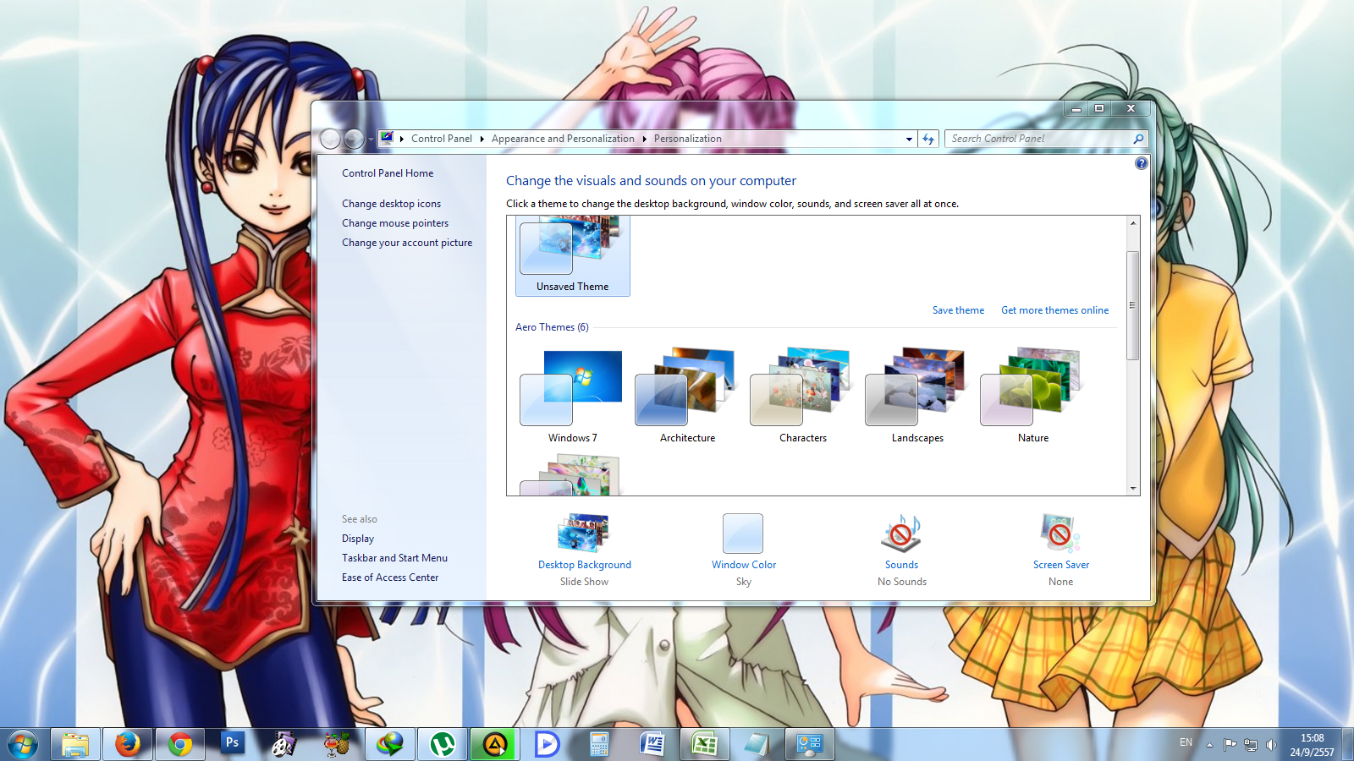Click the Aero Themes (6) heading
Screen dimensions: 1354x761
(x=552, y=327)
